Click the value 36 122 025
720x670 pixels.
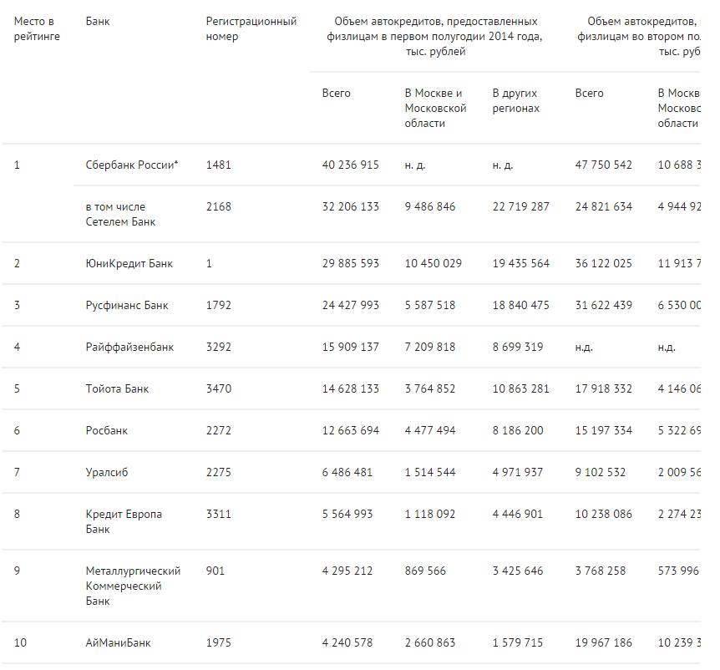(603, 264)
